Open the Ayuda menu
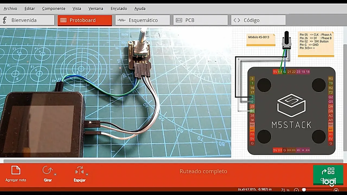 coord(140,8)
